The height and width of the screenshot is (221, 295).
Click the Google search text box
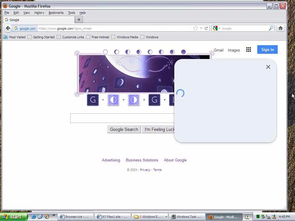[122, 118]
